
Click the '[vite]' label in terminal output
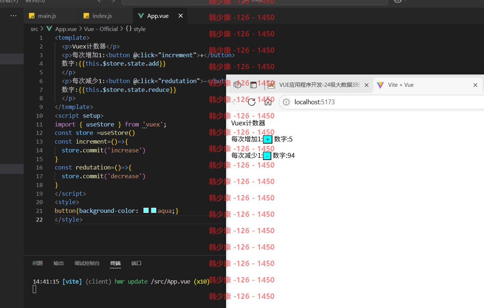tap(72, 281)
